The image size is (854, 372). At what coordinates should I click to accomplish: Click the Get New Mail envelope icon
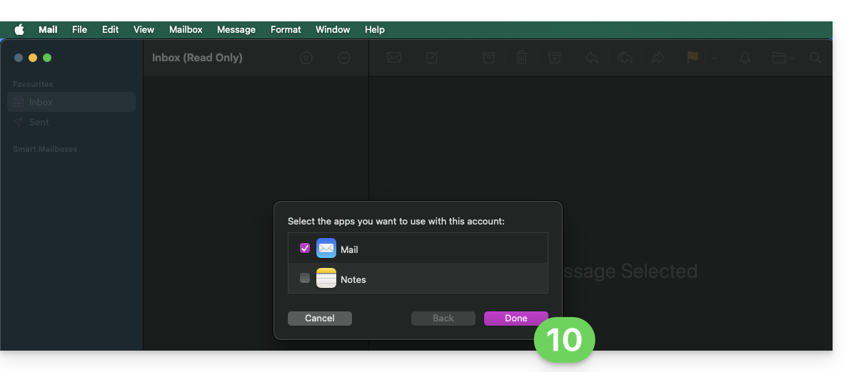(393, 58)
